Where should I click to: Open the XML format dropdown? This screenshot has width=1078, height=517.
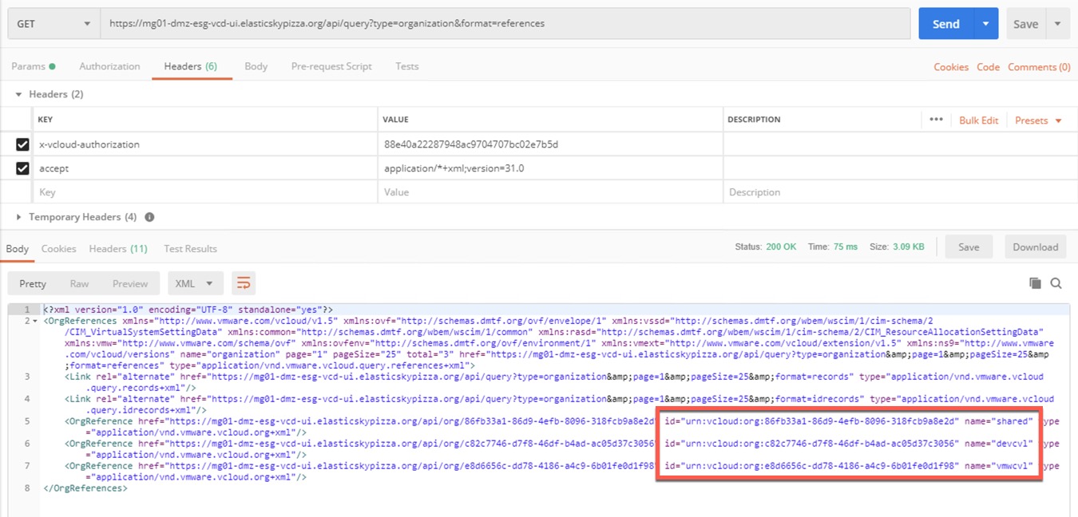click(x=194, y=283)
